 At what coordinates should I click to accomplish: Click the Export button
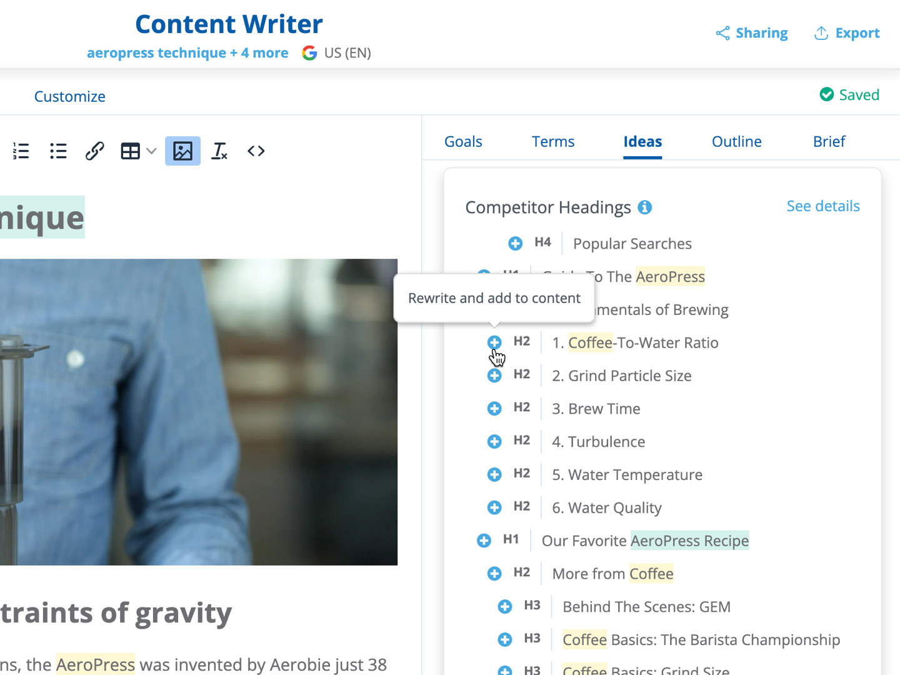[x=847, y=33]
